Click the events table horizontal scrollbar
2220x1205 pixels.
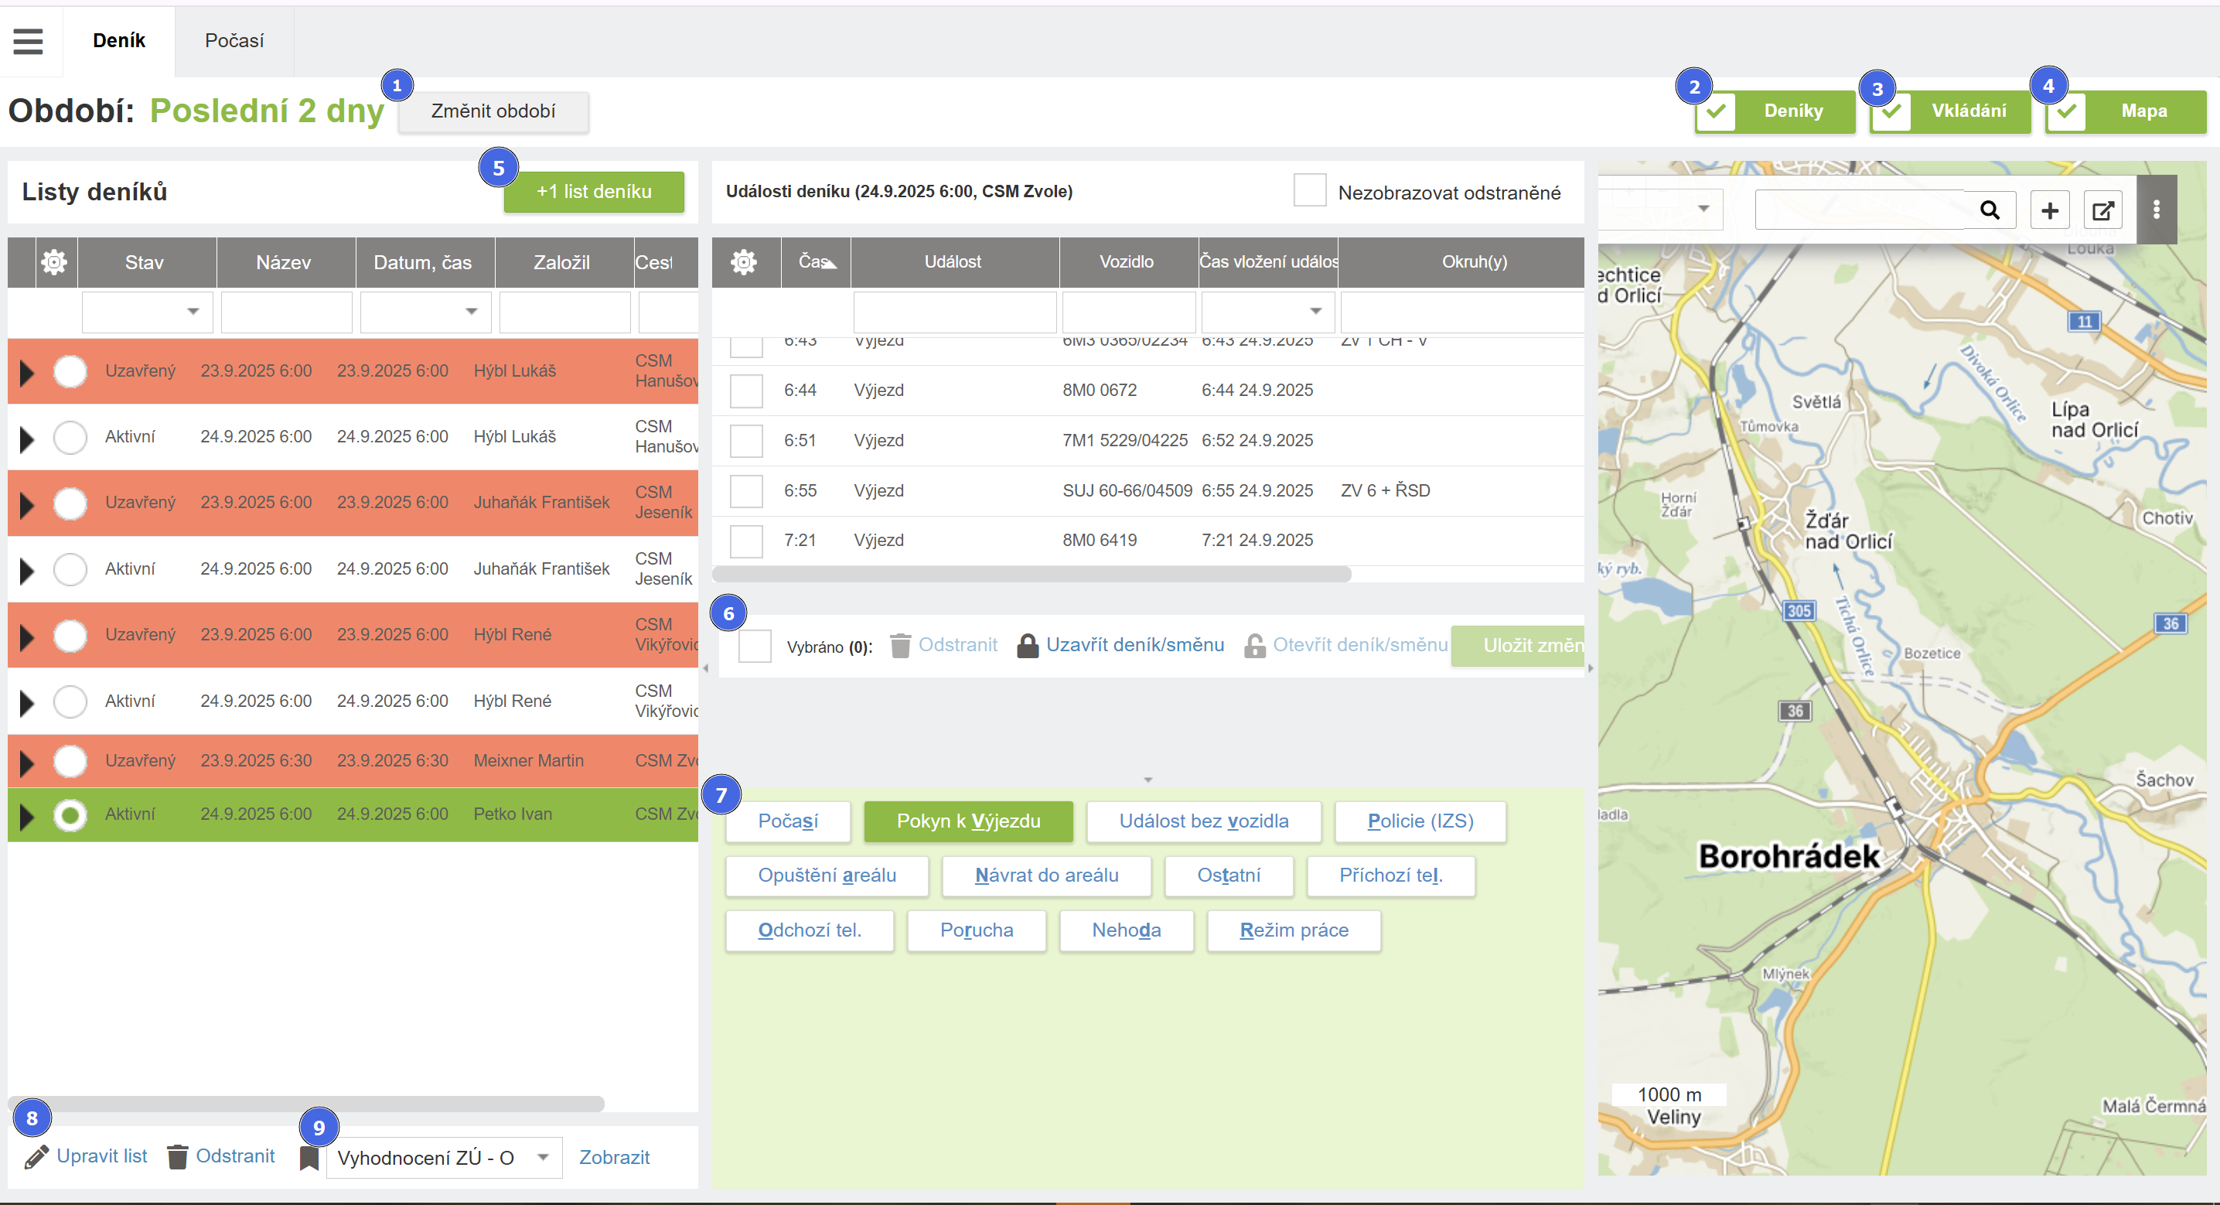click(x=1031, y=575)
